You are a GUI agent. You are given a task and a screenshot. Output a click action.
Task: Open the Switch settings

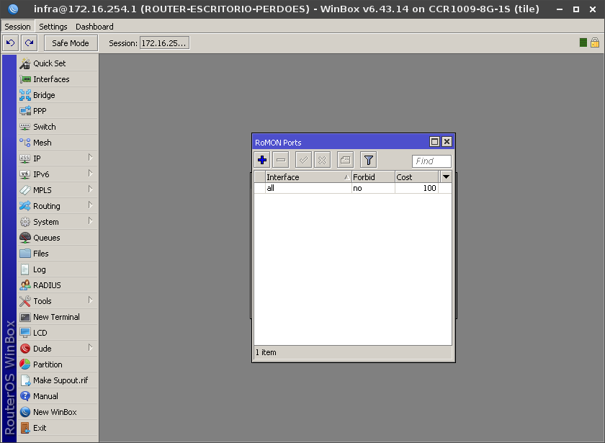click(x=58, y=127)
